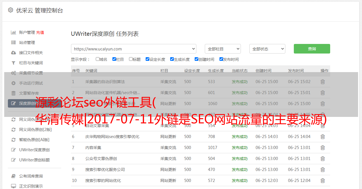
Task: Click the cloud upload icon for 接口文件相关
Action: click(x=13, y=53)
